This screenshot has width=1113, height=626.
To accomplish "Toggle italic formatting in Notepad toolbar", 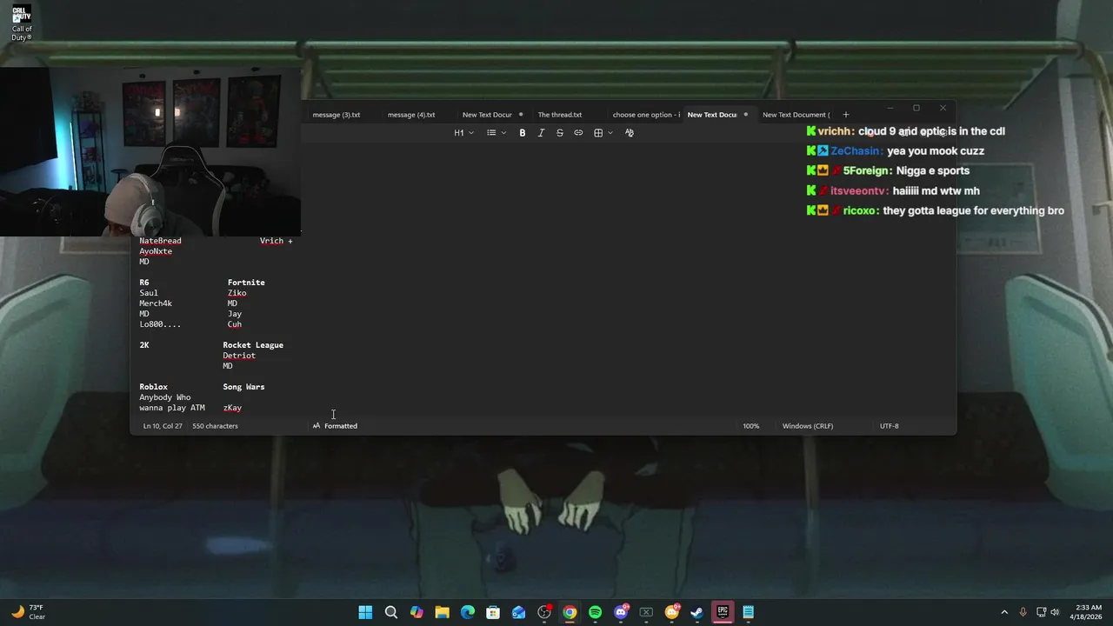I will (541, 133).
